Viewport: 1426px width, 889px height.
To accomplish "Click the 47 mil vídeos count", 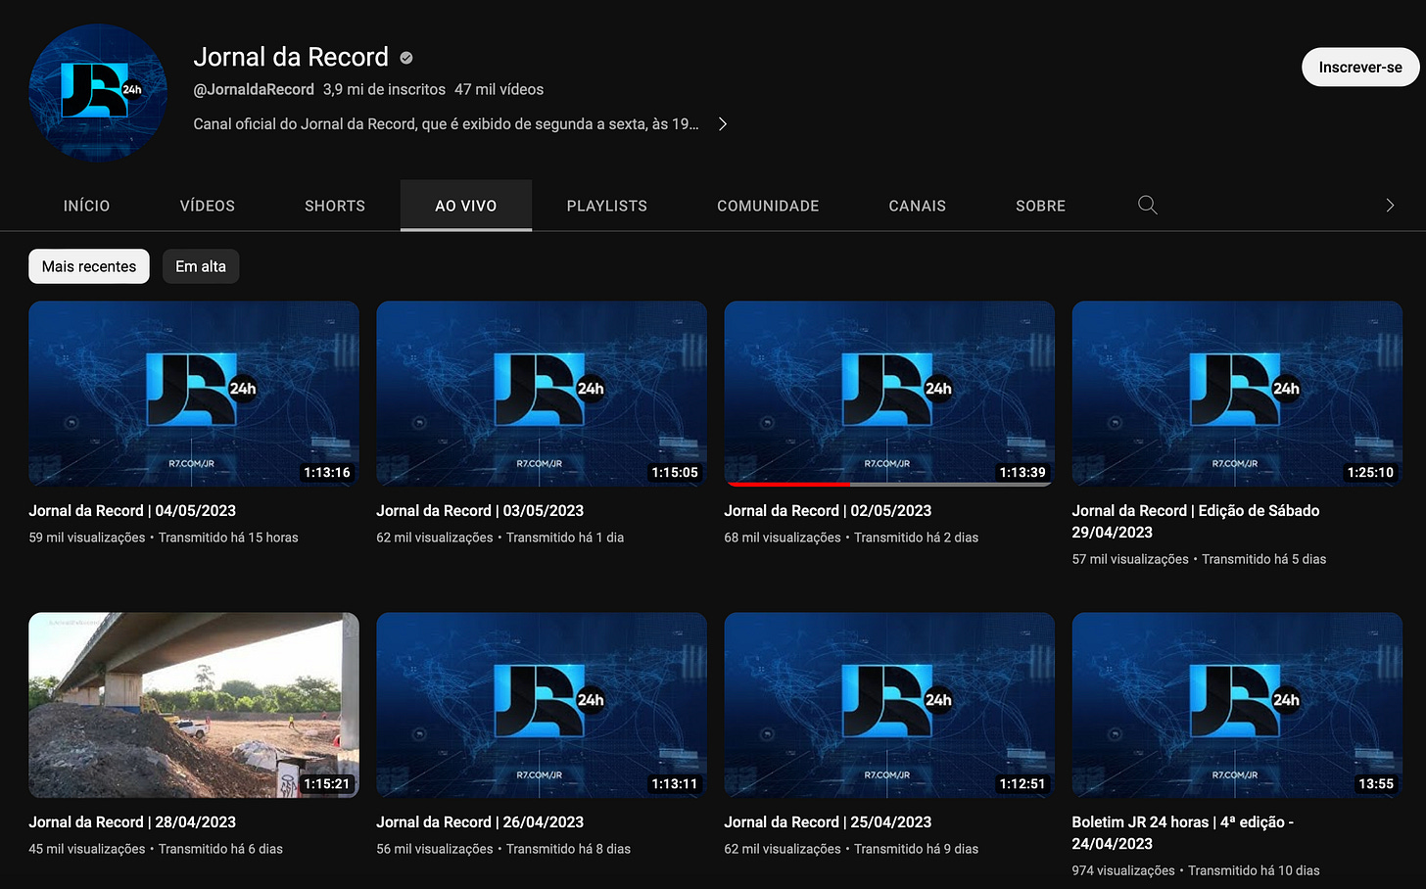I will coord(499,89).
